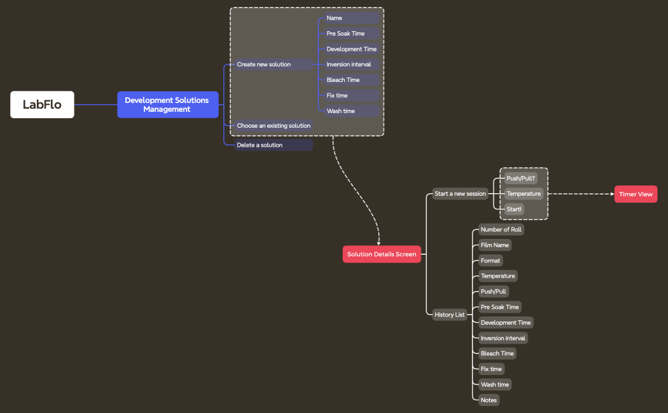
Task: Click the Push/Pull? question node
Action: pyautogui.click(x=520, y=179)
